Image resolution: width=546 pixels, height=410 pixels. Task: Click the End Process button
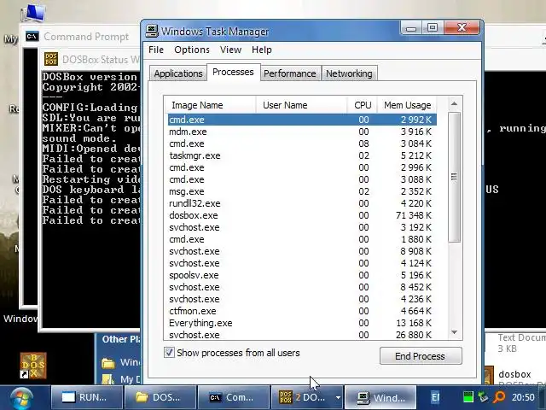coord(421,356)
